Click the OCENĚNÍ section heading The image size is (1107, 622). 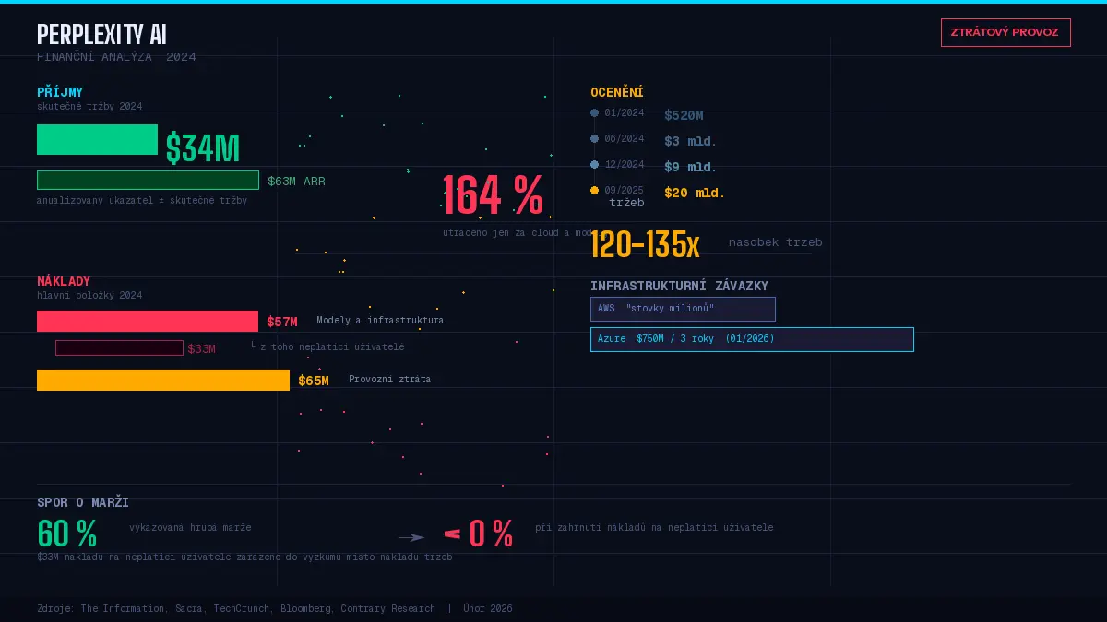tap(617, 92)
